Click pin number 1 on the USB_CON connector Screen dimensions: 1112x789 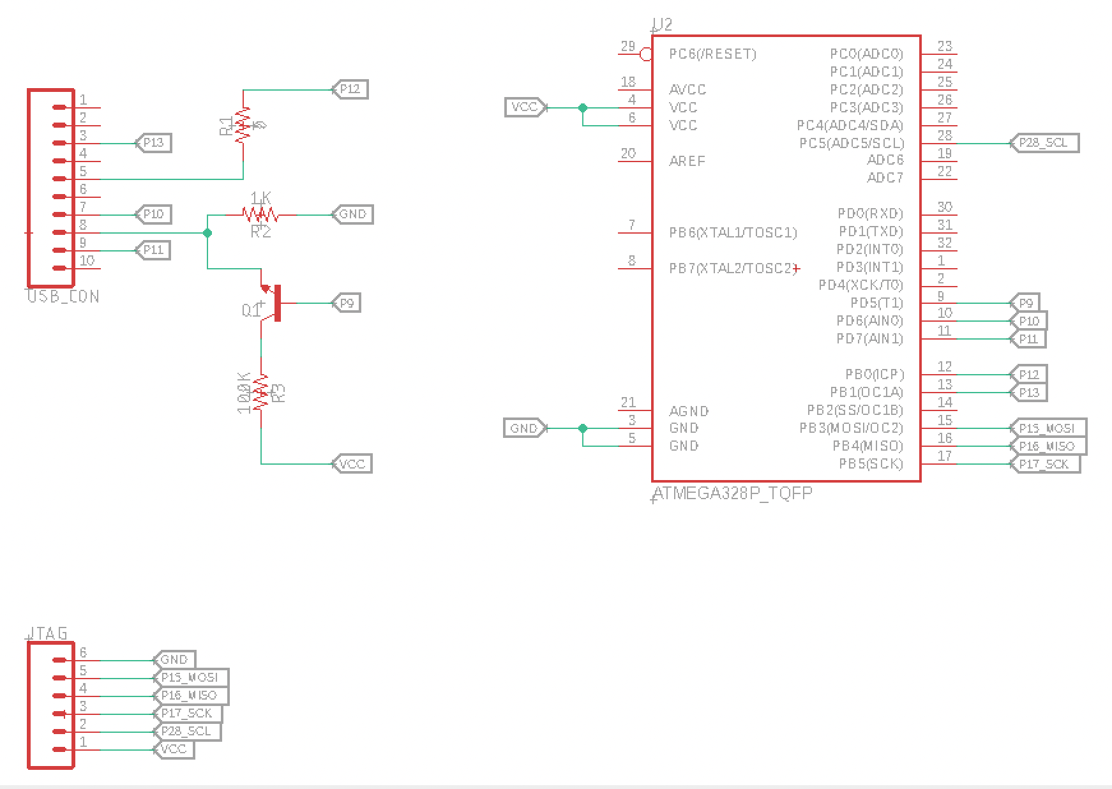pyautogui.click(x=83, y=100)
